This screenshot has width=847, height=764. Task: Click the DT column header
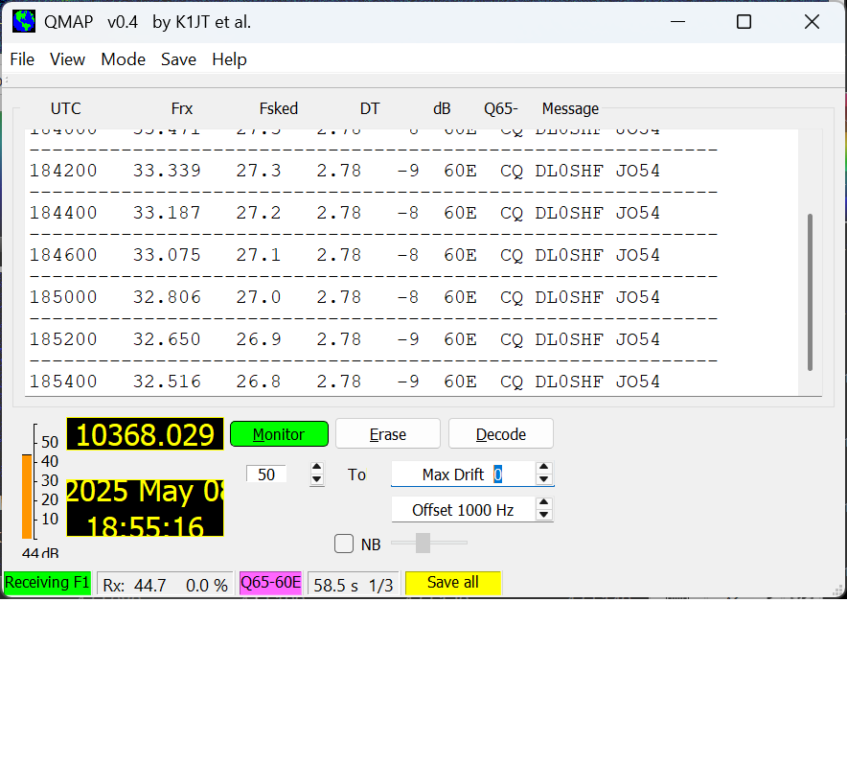(x=370, y=108)
